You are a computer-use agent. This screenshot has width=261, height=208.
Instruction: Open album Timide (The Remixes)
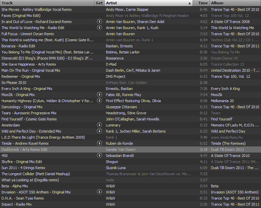(228, 143)
